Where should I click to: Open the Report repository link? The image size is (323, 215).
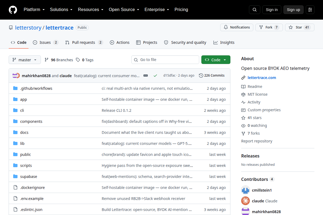257,141
